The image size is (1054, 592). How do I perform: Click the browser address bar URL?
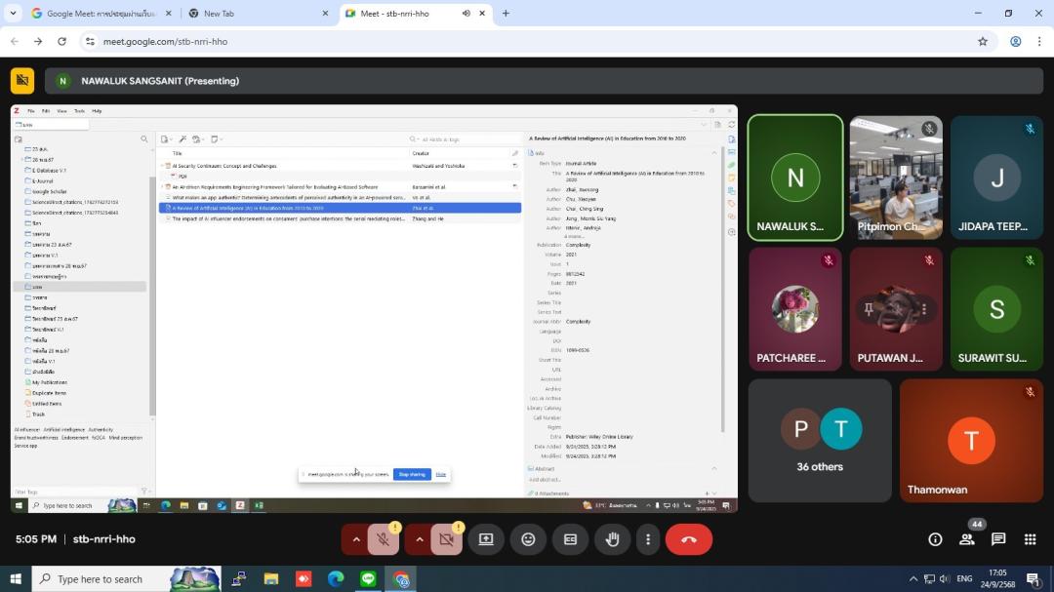166,42
